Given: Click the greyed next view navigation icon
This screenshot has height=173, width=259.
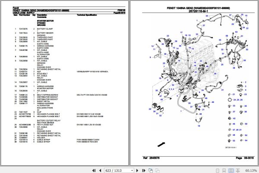Looking at the screenshot, I should [158, 170].
